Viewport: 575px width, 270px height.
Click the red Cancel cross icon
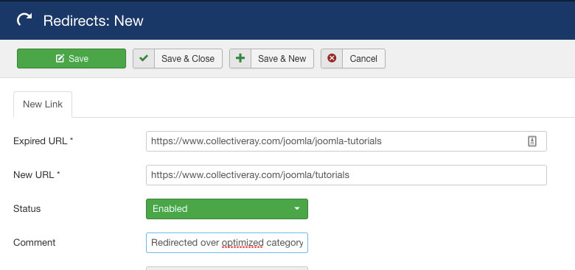(332, 58)
